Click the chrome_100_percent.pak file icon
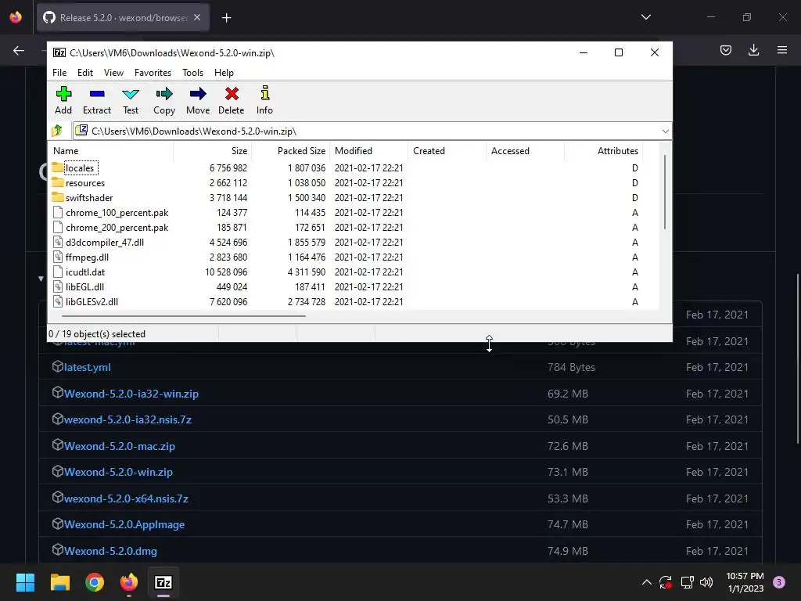Viewport: 801px width, 601px height. click(58, 212)
